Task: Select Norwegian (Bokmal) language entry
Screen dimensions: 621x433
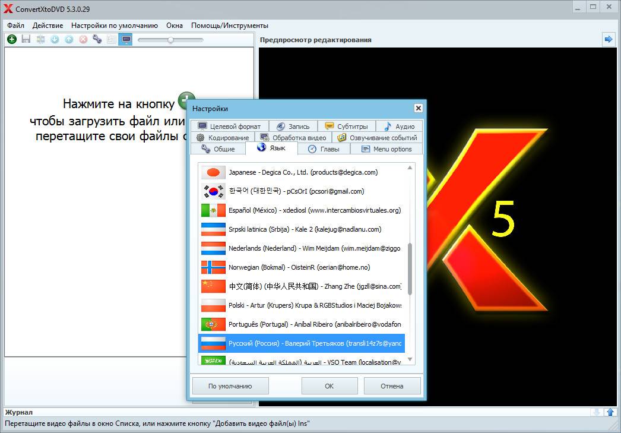Action: click(302, 267)
